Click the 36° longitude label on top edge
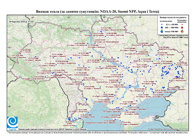 click(x=140, y=17)
